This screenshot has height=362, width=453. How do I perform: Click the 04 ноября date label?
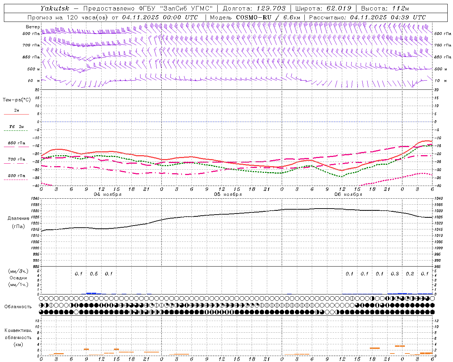(x=108, y=194)
